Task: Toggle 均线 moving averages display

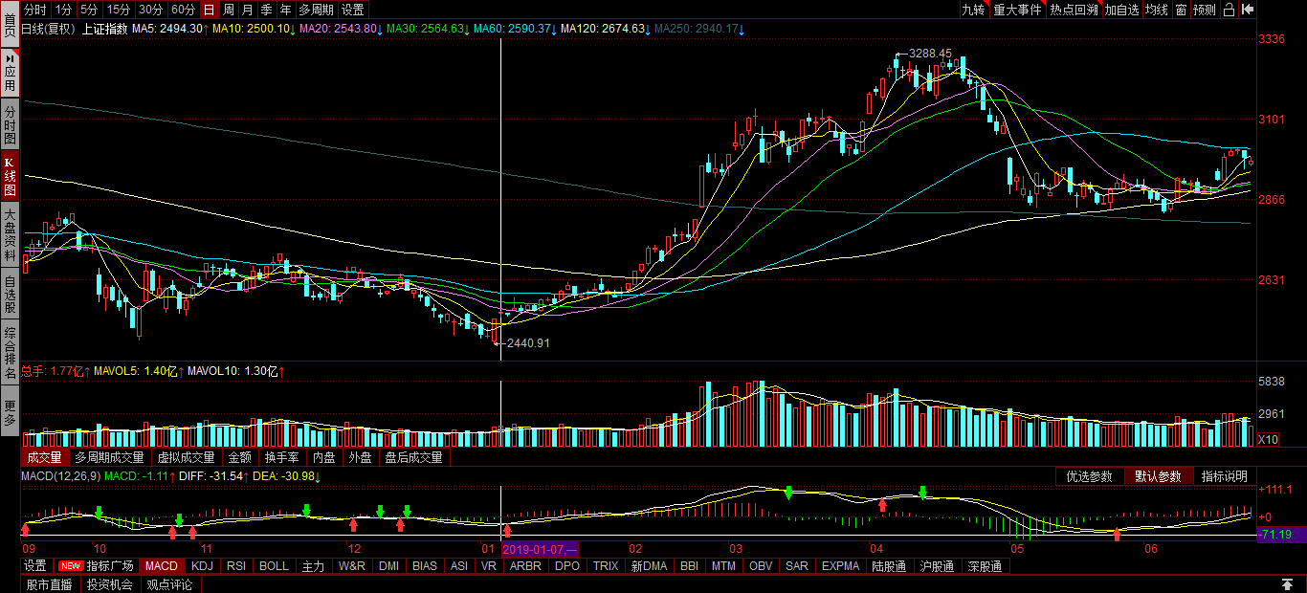Action: point(1157,10)
